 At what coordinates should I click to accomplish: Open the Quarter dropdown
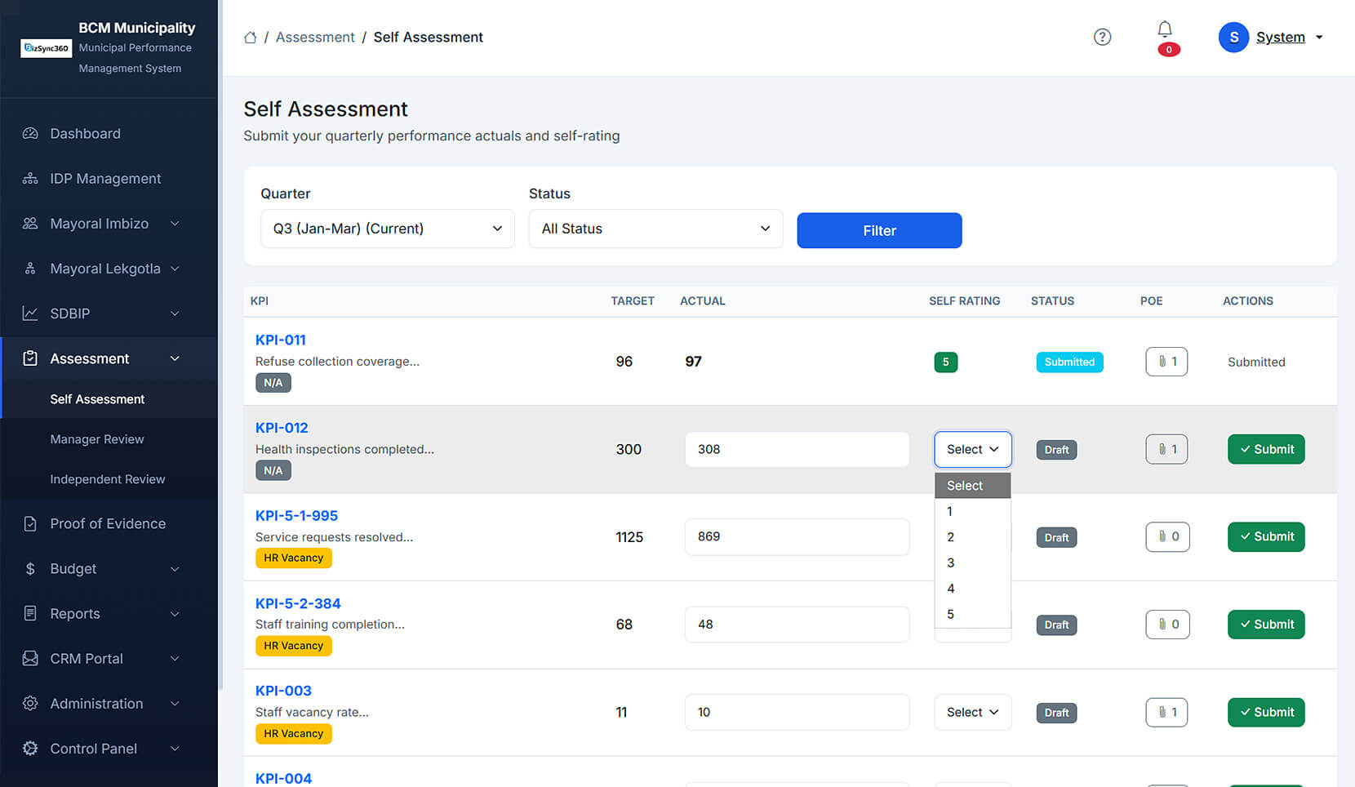(387, 229)
